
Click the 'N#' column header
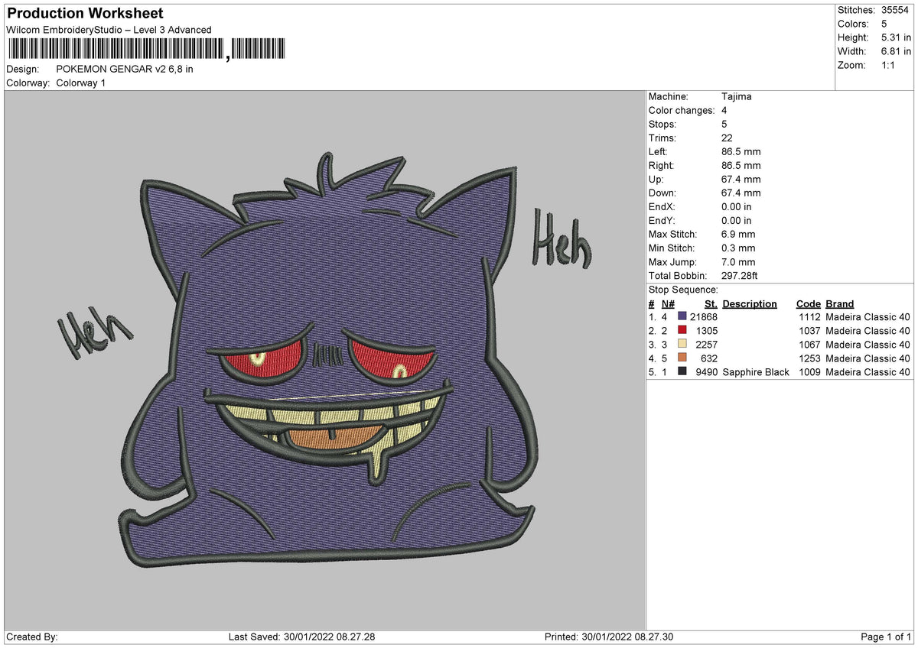669,304
